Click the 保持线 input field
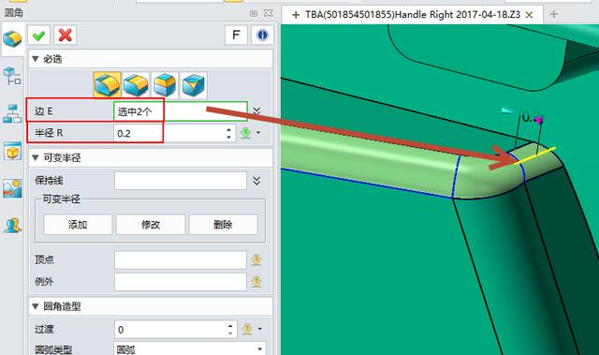Viewport: 599px width, 355px height. (181, 181)
